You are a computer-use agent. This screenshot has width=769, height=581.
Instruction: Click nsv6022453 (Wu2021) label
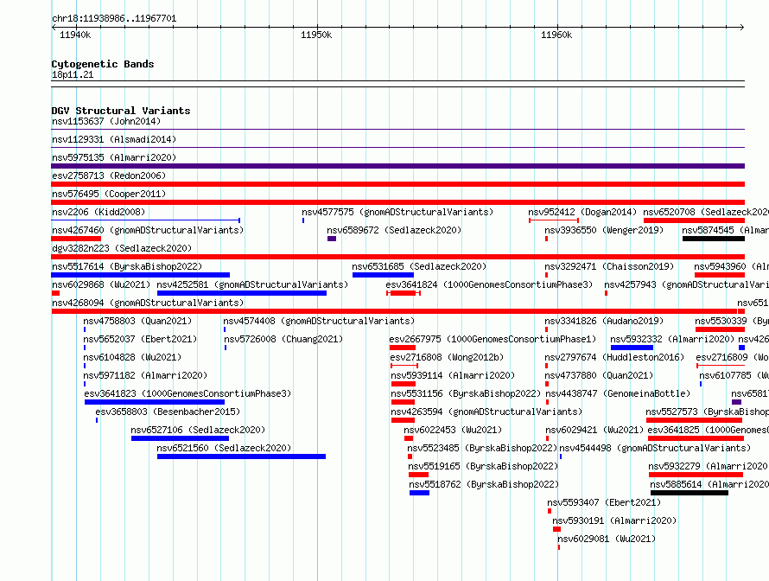(x=453, y=430)
